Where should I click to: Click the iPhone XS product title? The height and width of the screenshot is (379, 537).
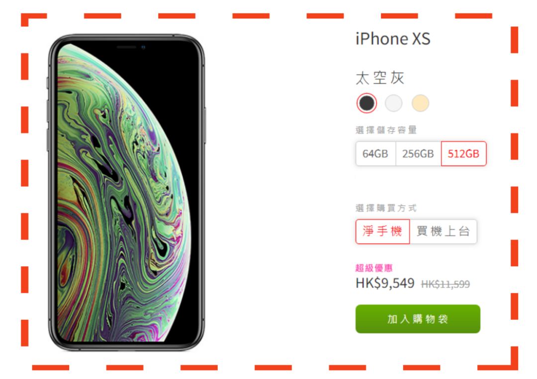click(x=393, y=39)
